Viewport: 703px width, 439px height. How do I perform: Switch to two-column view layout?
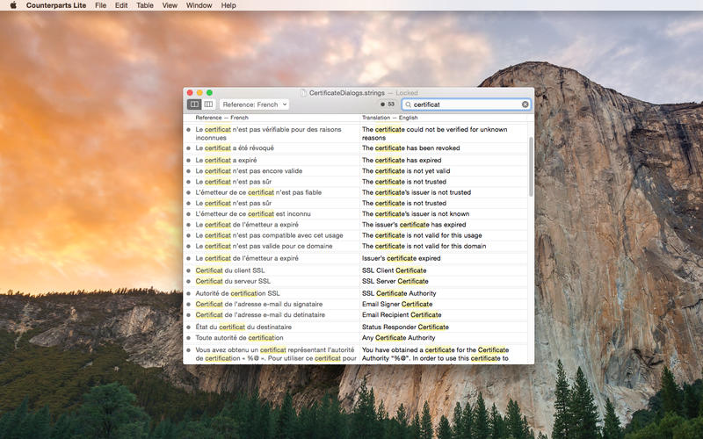(194, 104)
